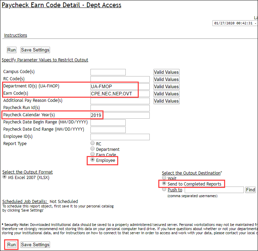The height and width of the screenshot is (251, 258).
Task: Select Send to Completed Reports radio button
Action: [164, 183]
